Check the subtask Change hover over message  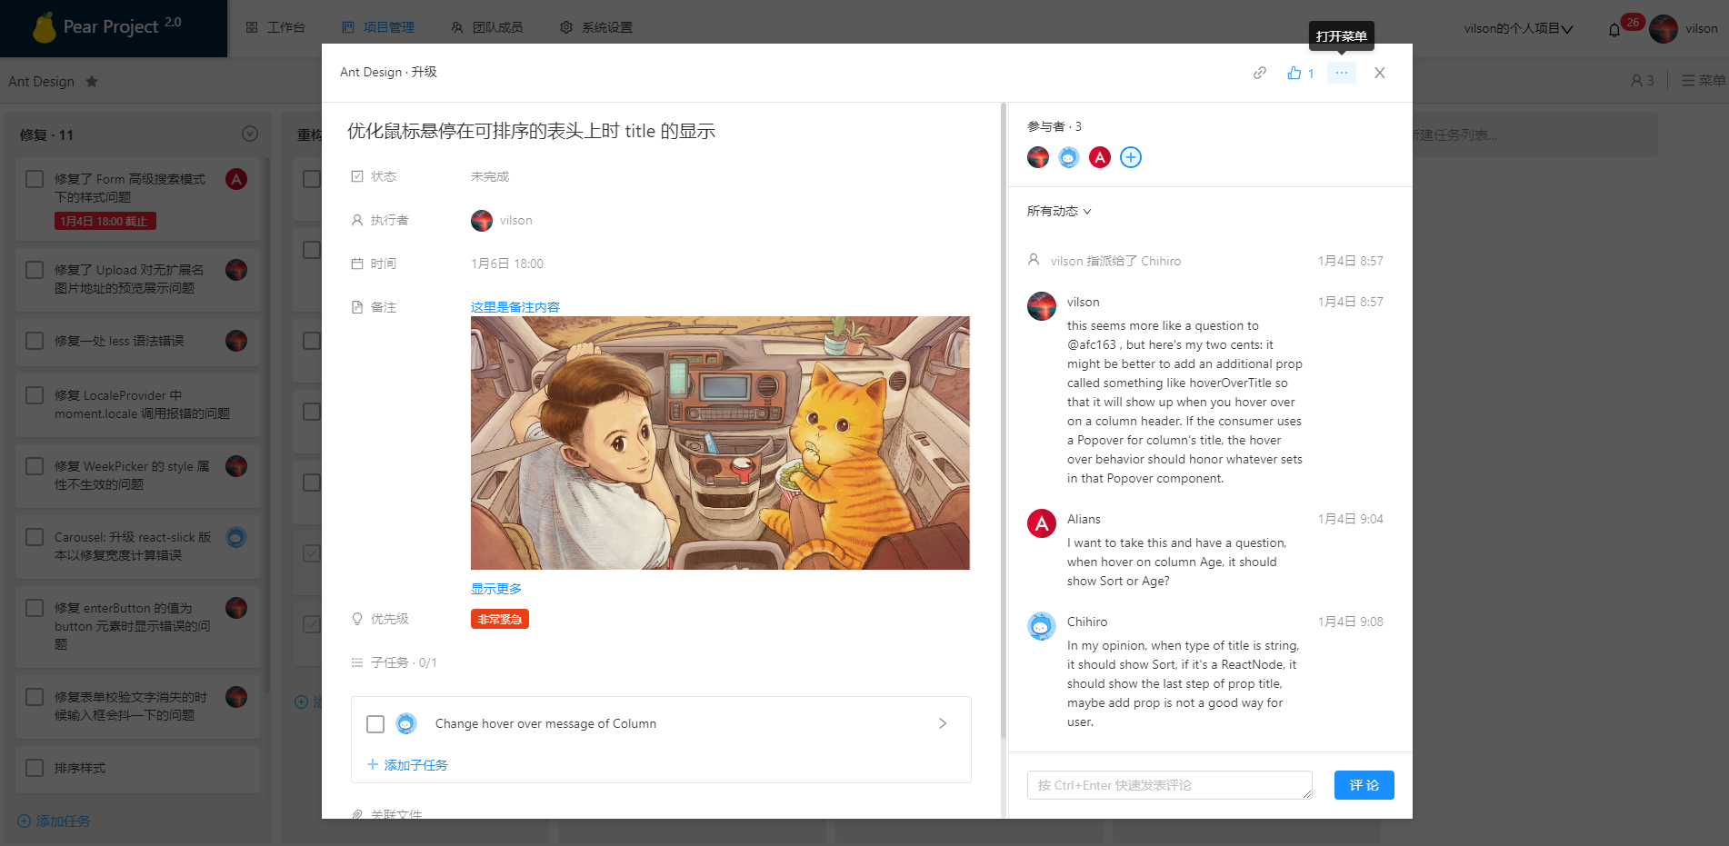(375, 724)
